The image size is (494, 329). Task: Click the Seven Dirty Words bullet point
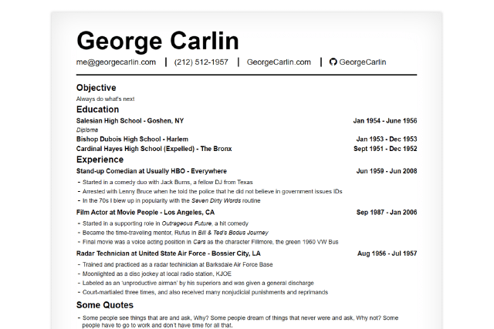171,200
